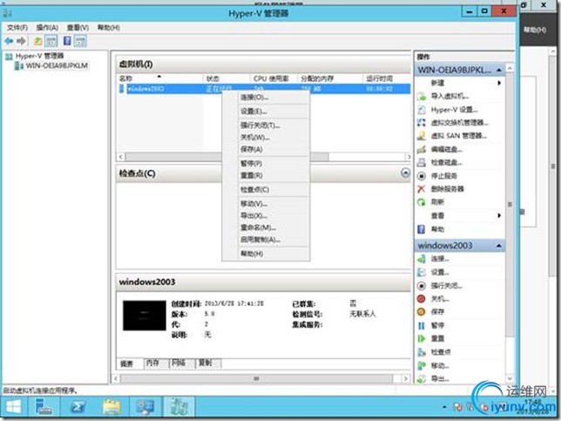Expand 新建 submenu arrow in Actions pane
The image size is (561, 421).
point(499,83)
